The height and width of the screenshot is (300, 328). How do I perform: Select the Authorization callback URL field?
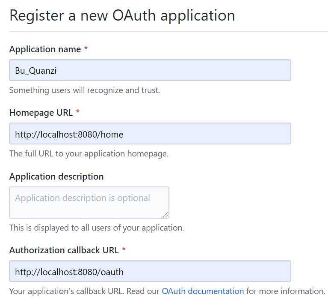tap(150, 271)
